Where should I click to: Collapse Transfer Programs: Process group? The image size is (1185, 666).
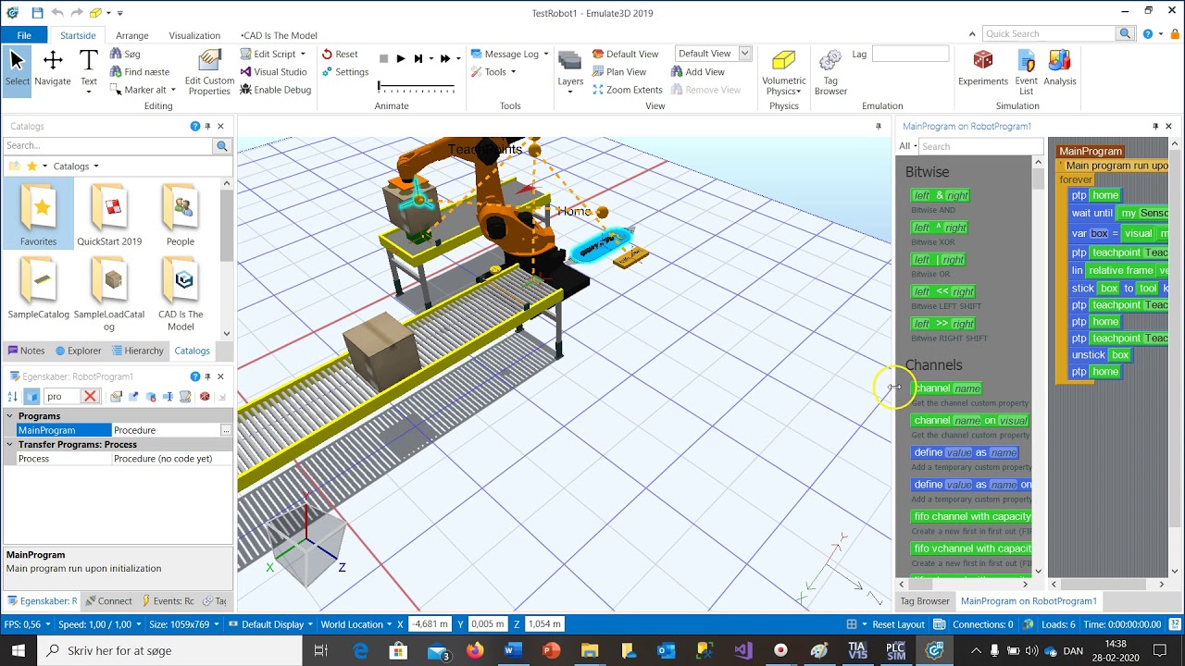click(x=10, y=445)
